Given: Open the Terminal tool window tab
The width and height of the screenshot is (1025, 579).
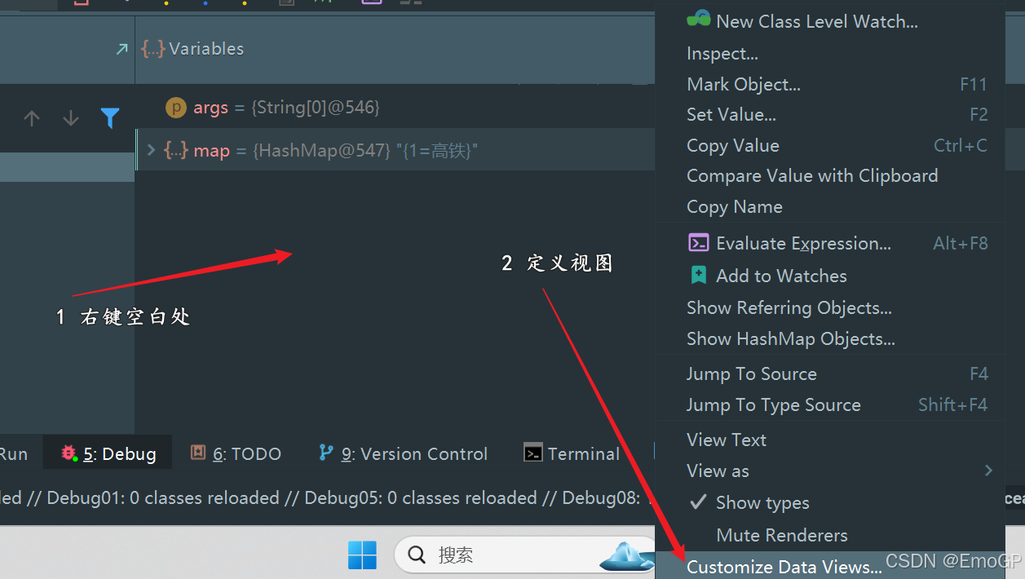Looking at the screenshot, I should 572,453.
